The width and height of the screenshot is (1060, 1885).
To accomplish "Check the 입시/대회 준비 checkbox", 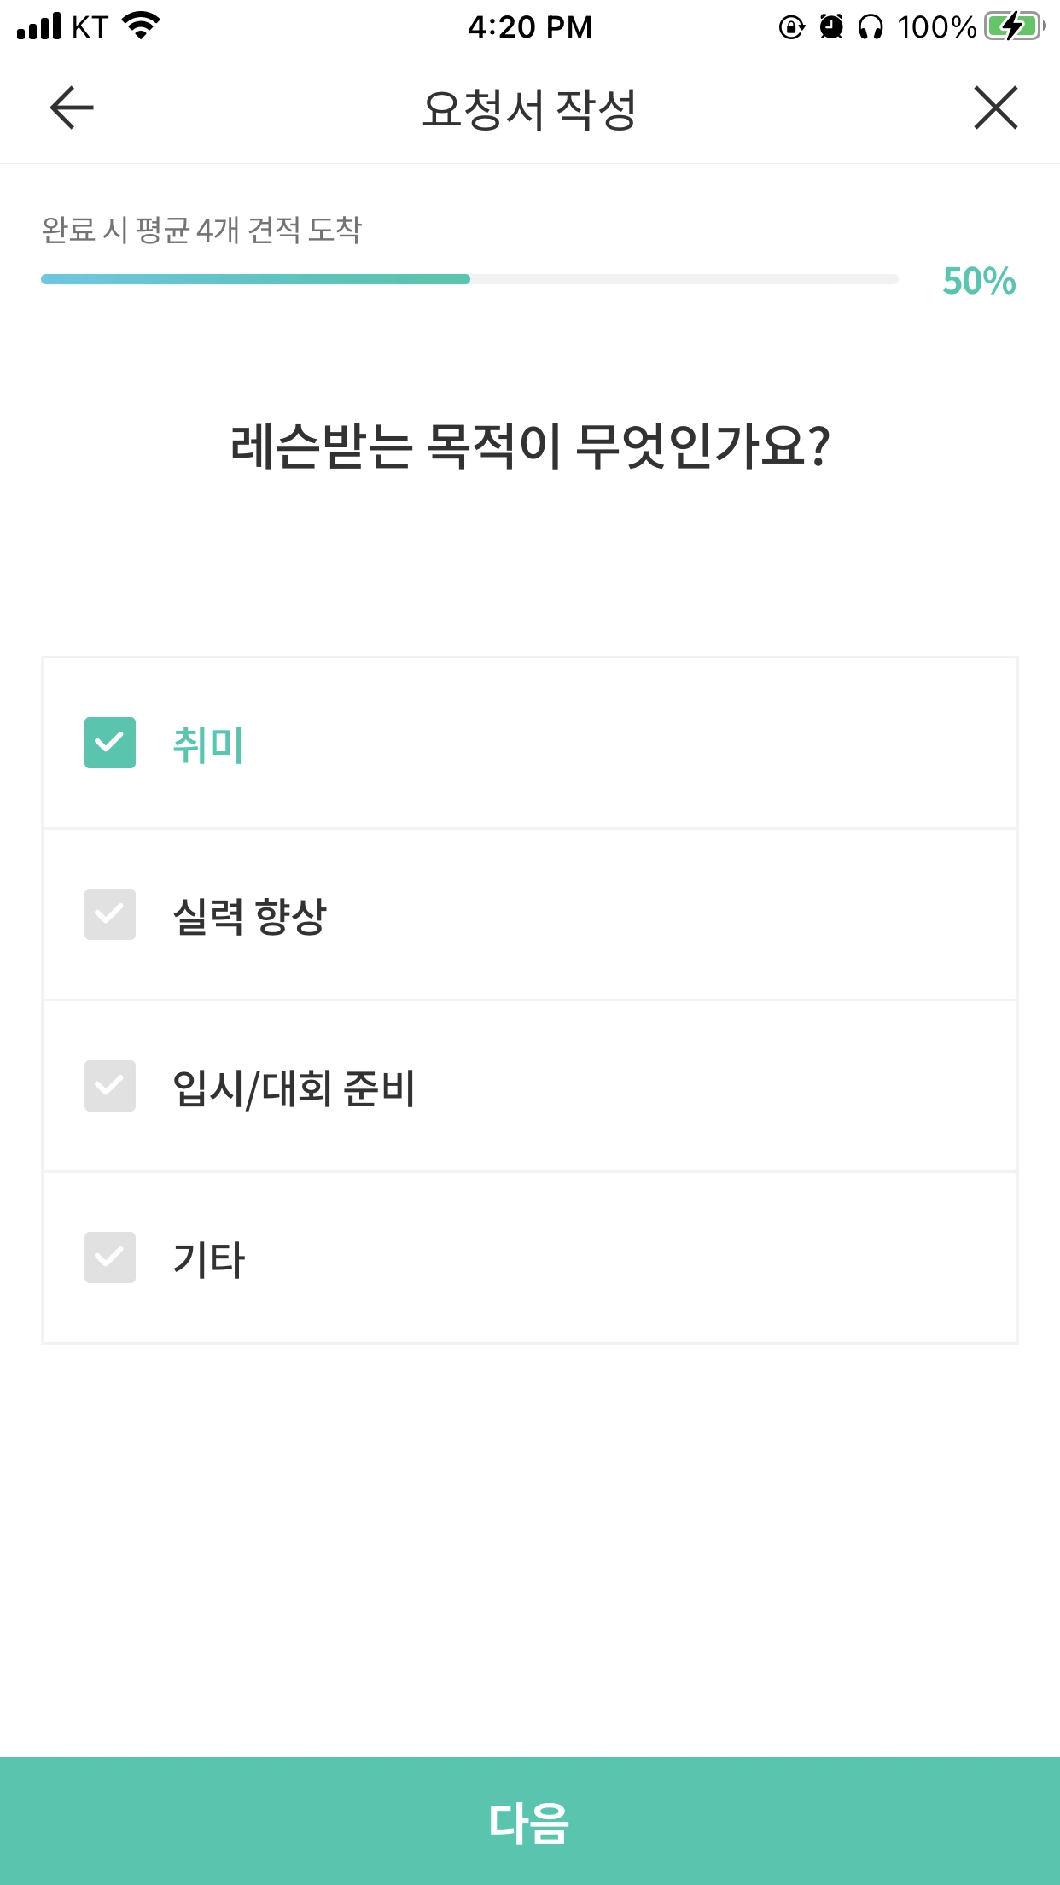I will click(110, 1086).
